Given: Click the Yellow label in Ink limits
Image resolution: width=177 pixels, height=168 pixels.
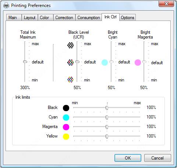Looking at the screenshot, I should 52,136.
